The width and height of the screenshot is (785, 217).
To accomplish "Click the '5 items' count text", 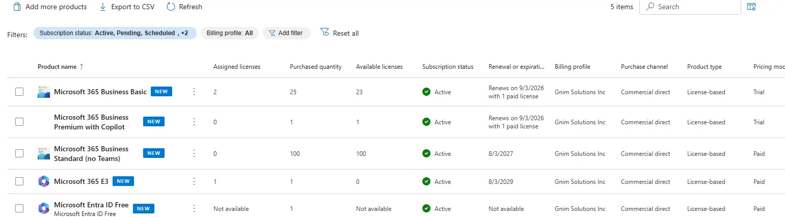I will tap(621, 7).
